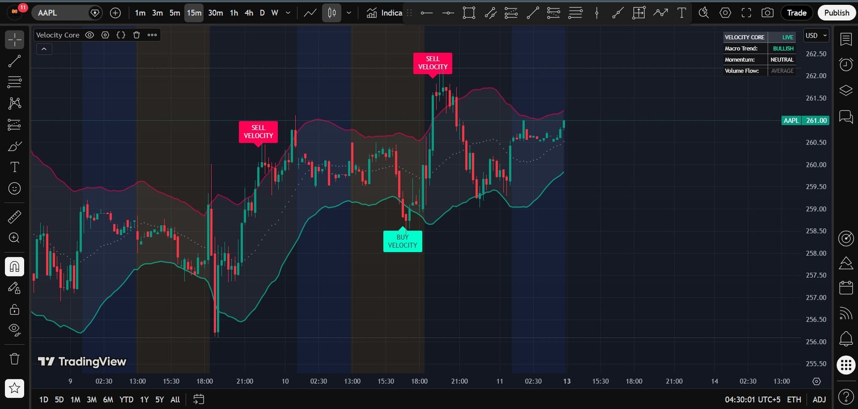Click the trash icon to remove drawings
This screenshot has height=409, width=858.
(x=14, y=359)
